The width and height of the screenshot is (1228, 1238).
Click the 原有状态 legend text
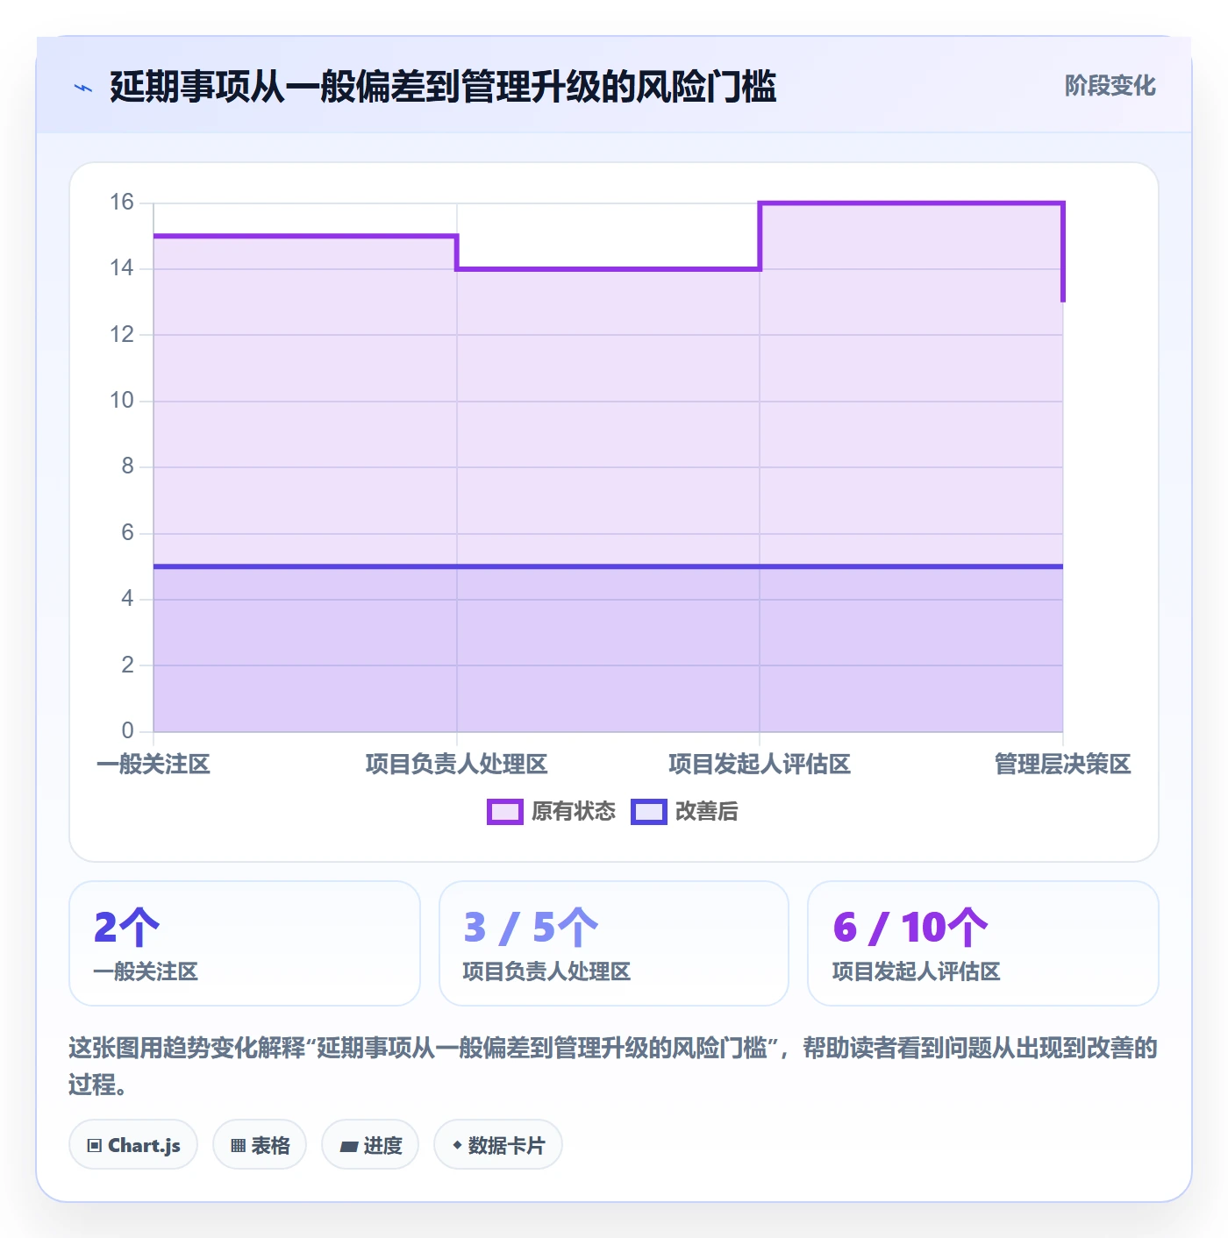pyautogui.click(x=574, y=812)
